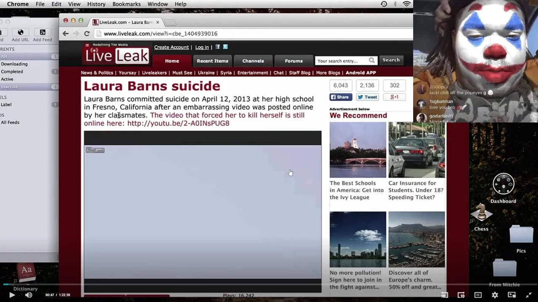Play the outer video player

(x=12, y=295)
